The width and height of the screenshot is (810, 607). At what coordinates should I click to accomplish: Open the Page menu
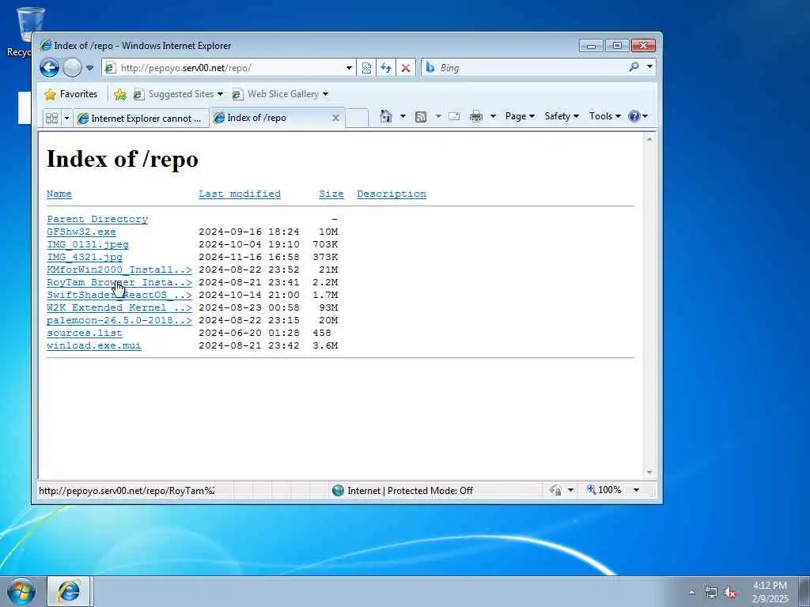point(520,116)
